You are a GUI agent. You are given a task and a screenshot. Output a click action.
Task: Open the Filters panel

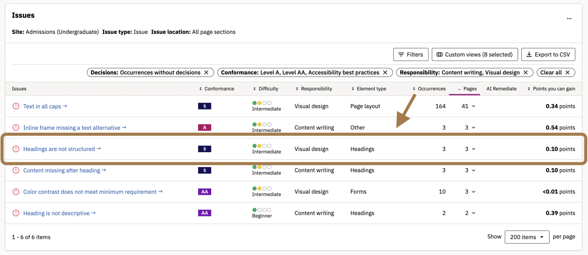click(x=411, y=55)
